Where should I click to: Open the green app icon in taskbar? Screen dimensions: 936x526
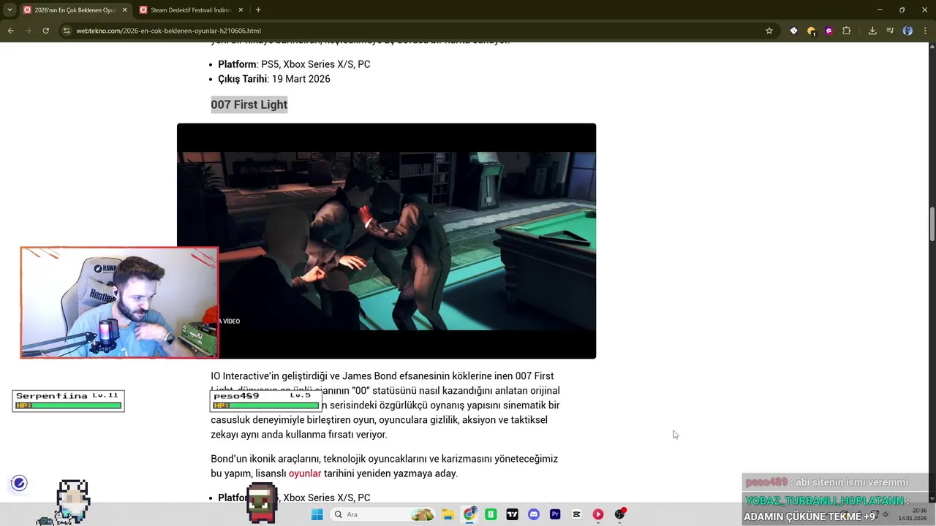[491, 514]
